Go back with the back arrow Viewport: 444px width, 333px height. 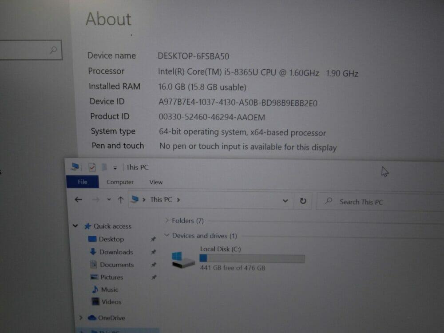(x=79, y=200)
